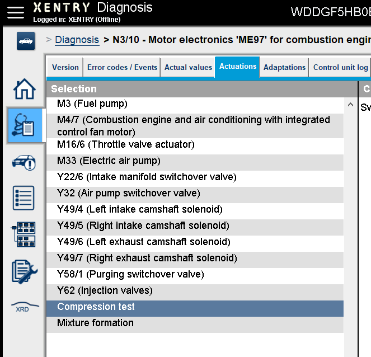Viewport: 371px width, 357px height.
Task: Click the vehicle icon button
Action: [x=26, y=41]
